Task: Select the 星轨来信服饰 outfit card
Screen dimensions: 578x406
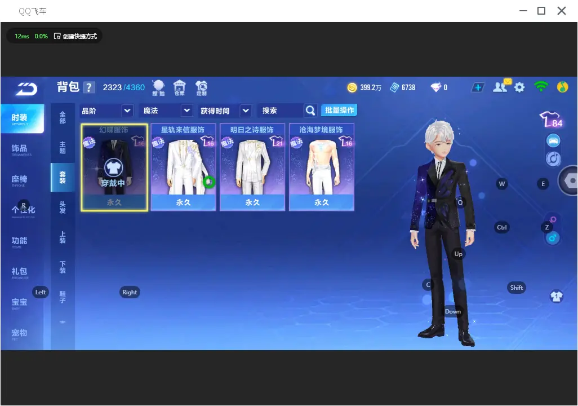Action: (183, 167)
